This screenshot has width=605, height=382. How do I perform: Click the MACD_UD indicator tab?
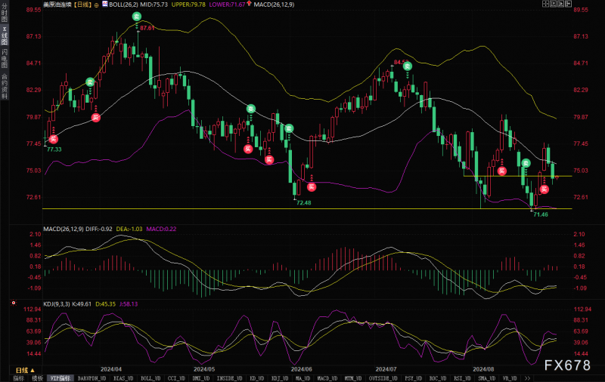327,378
